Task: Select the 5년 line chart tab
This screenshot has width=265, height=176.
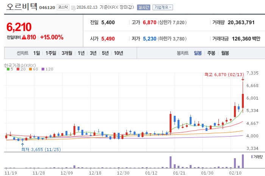Action: [105, 53]
